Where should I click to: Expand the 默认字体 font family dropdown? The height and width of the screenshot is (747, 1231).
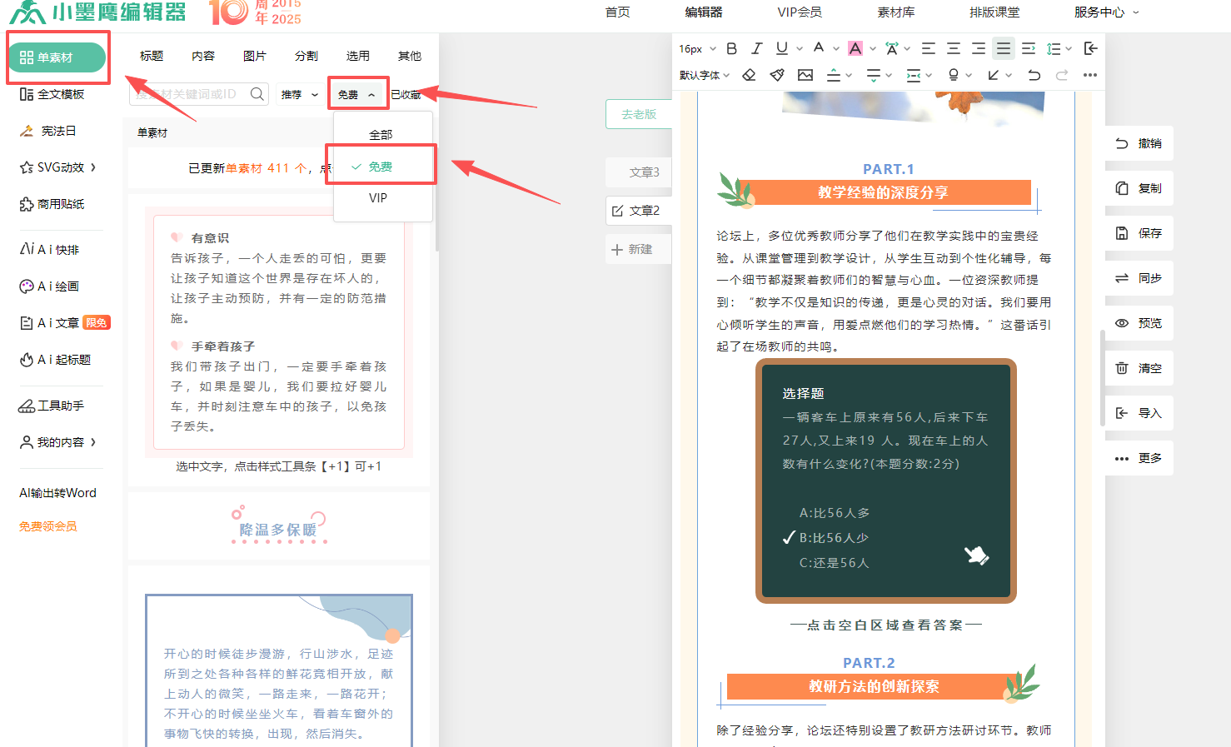click(704, 75)
